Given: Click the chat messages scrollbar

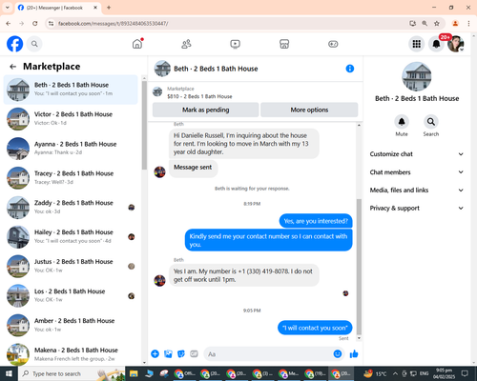Looking at the screenshot, I should 359,267.
